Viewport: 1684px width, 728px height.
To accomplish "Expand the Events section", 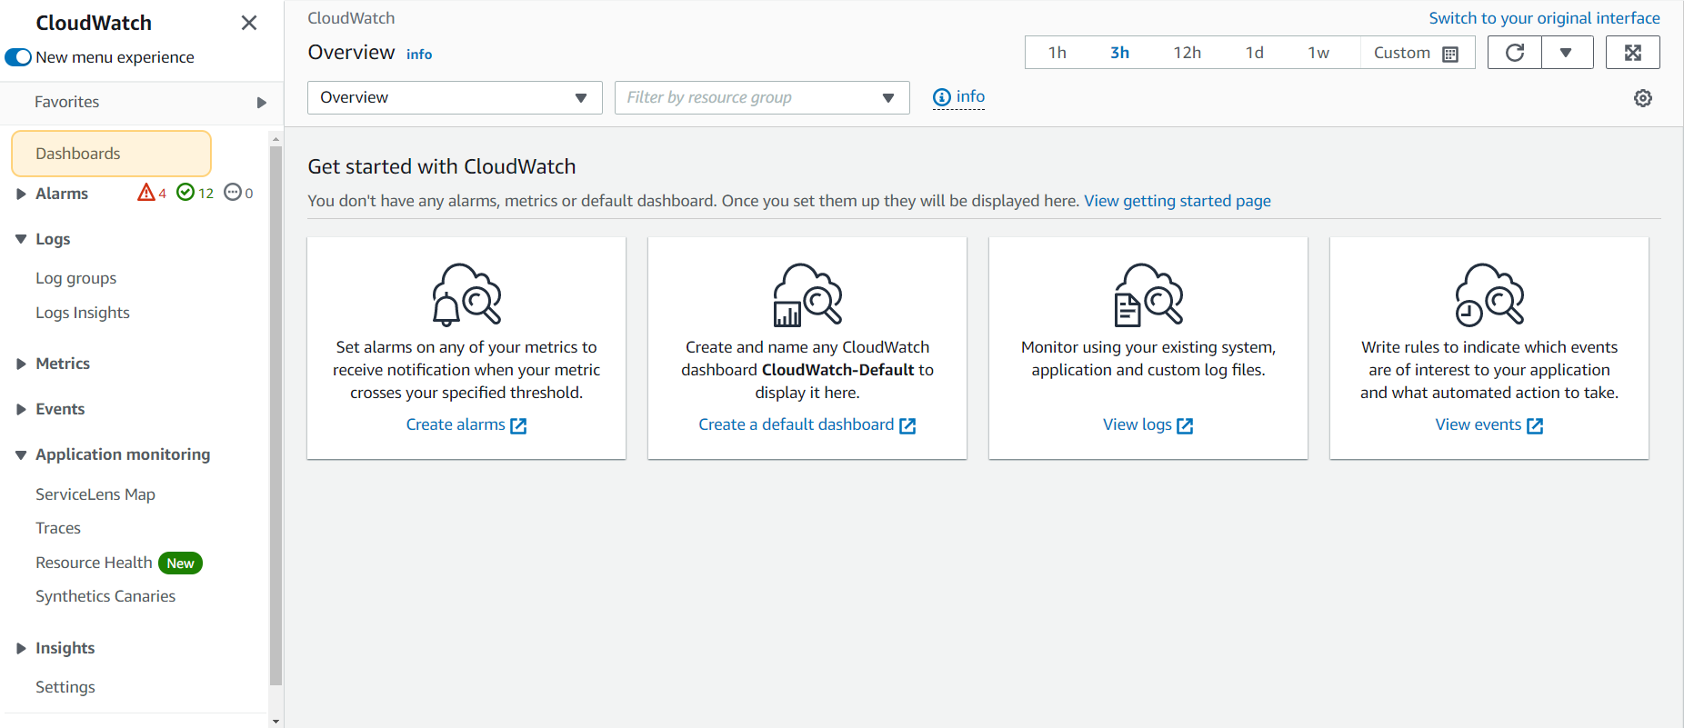I will (21, 409).
